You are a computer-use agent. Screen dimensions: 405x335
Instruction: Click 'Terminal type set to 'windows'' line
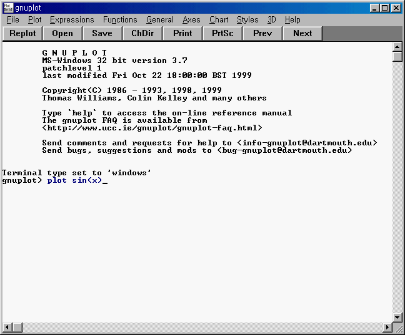click(x=76, y=173)
